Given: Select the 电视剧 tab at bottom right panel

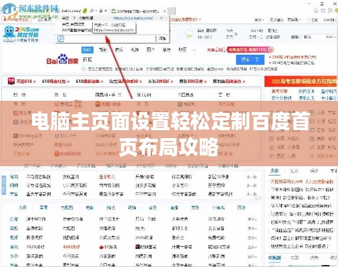Looking at the screenshot, I should tap(275, 258).
